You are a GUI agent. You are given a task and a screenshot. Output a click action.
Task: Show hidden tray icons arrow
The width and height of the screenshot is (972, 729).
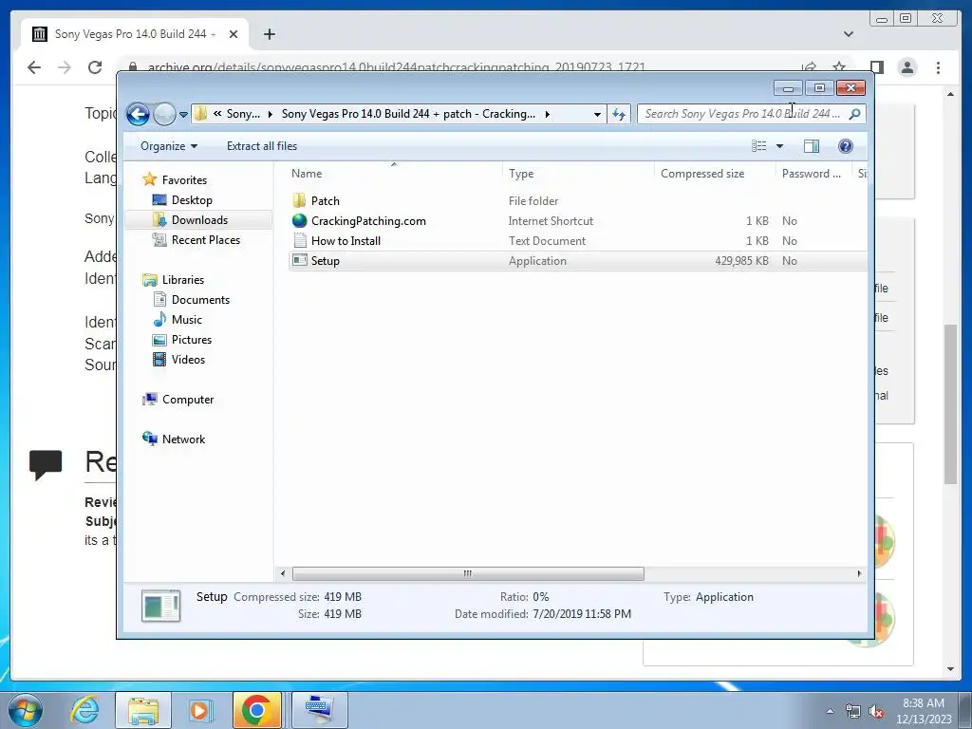coord(830,711)
